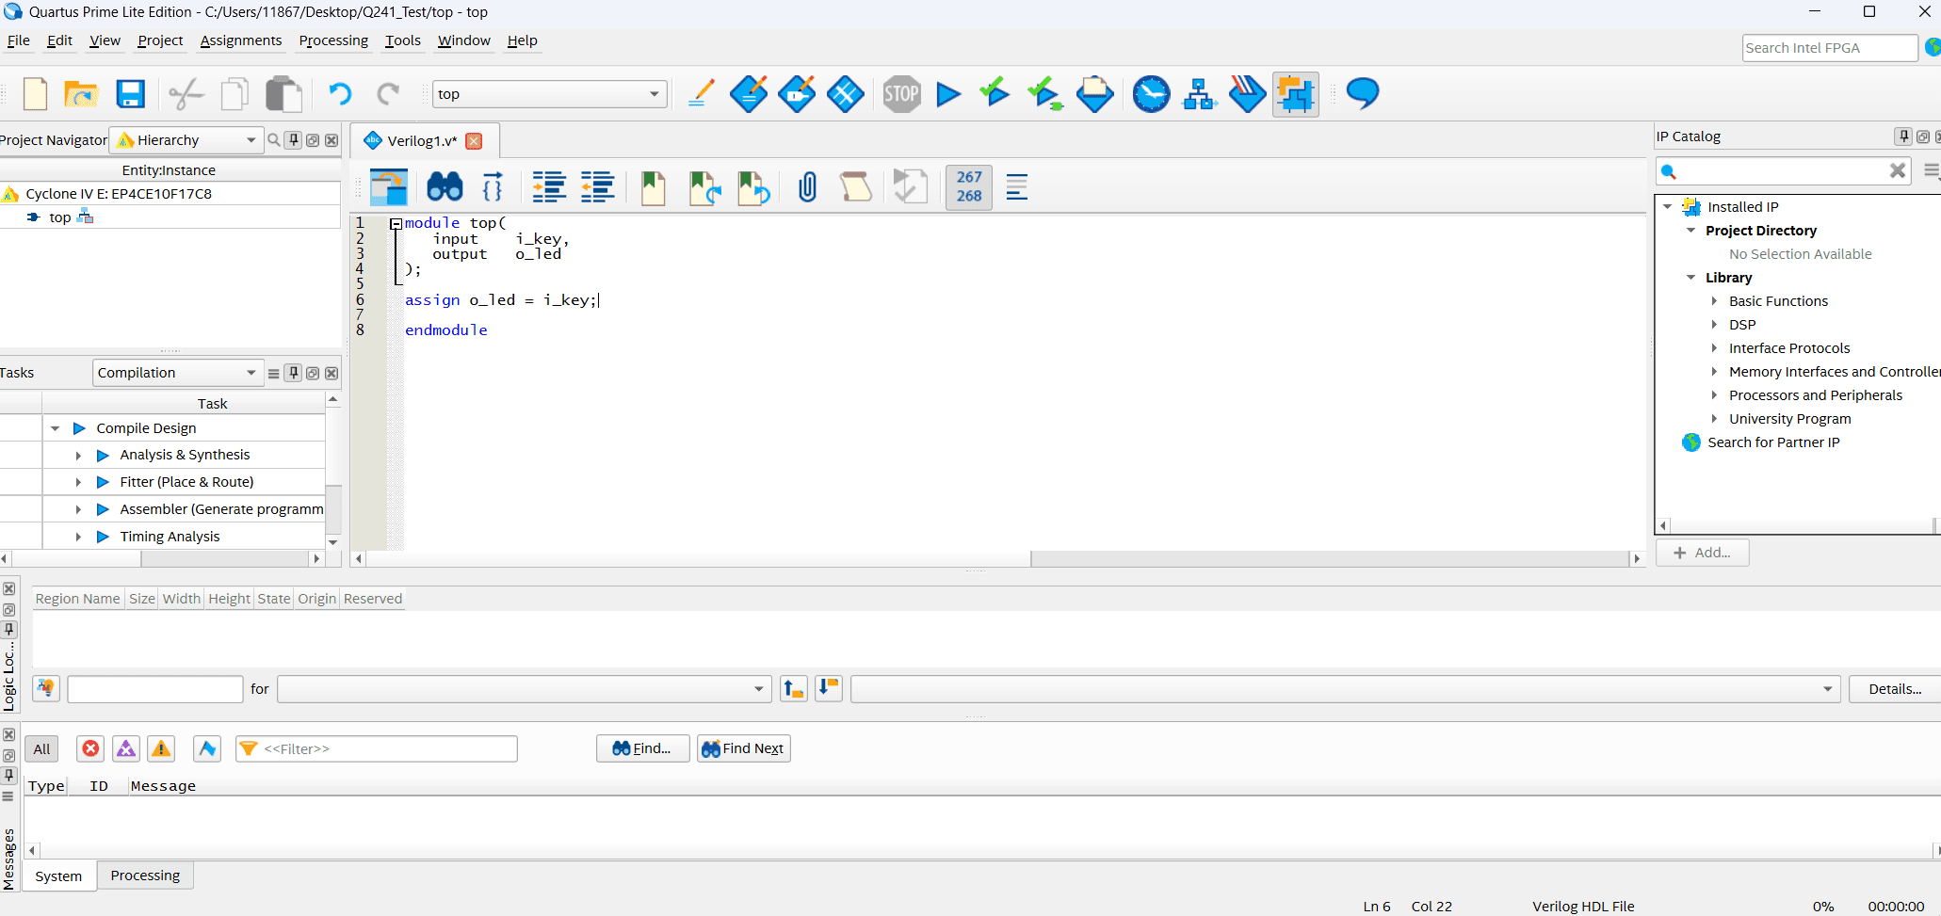Toggle the yellow warning messages filter
1941x916 pixels.
pyautogui.click(x=161, y=748)
